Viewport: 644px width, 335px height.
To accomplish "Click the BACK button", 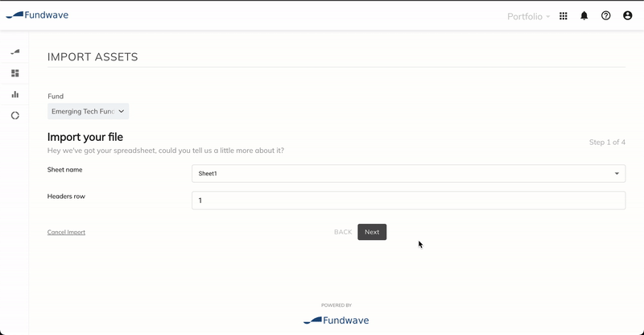I will coord(343,232).
